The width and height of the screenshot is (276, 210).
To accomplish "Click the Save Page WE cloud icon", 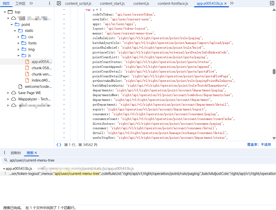I will click(x=14, y=93).
